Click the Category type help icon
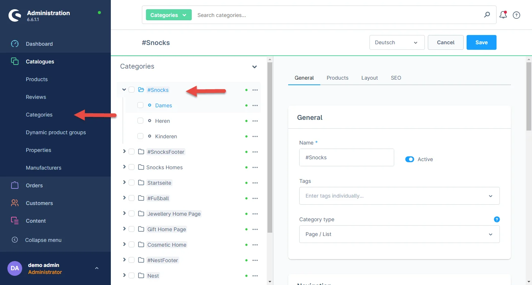This screenshot has width=532, height=285. coord(497,219)
